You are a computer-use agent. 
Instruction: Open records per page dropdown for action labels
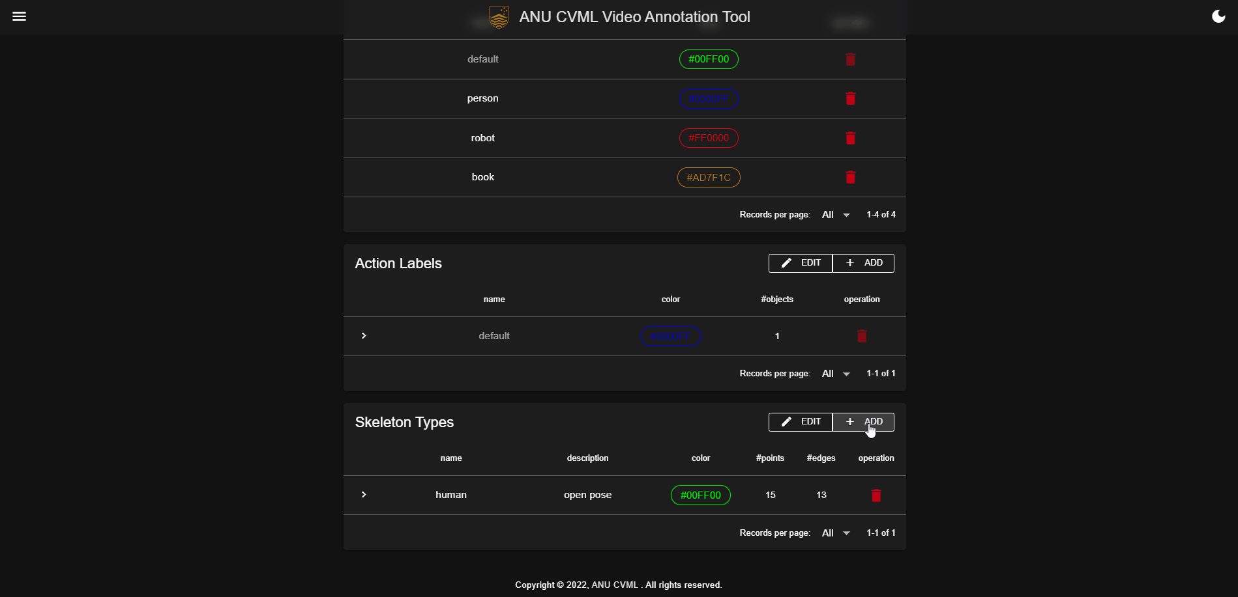pos(836,374)
